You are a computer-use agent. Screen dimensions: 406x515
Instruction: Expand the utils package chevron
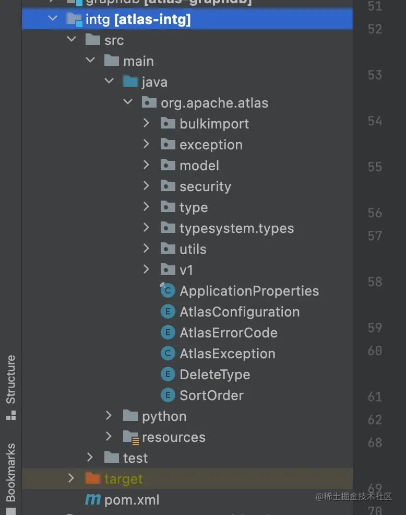(147, 248)
